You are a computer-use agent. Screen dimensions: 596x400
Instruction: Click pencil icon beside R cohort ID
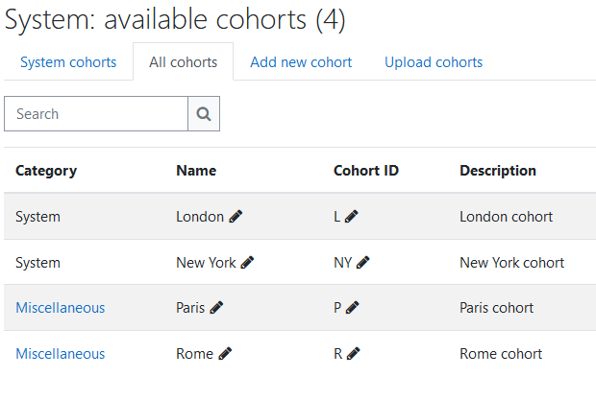353,353
